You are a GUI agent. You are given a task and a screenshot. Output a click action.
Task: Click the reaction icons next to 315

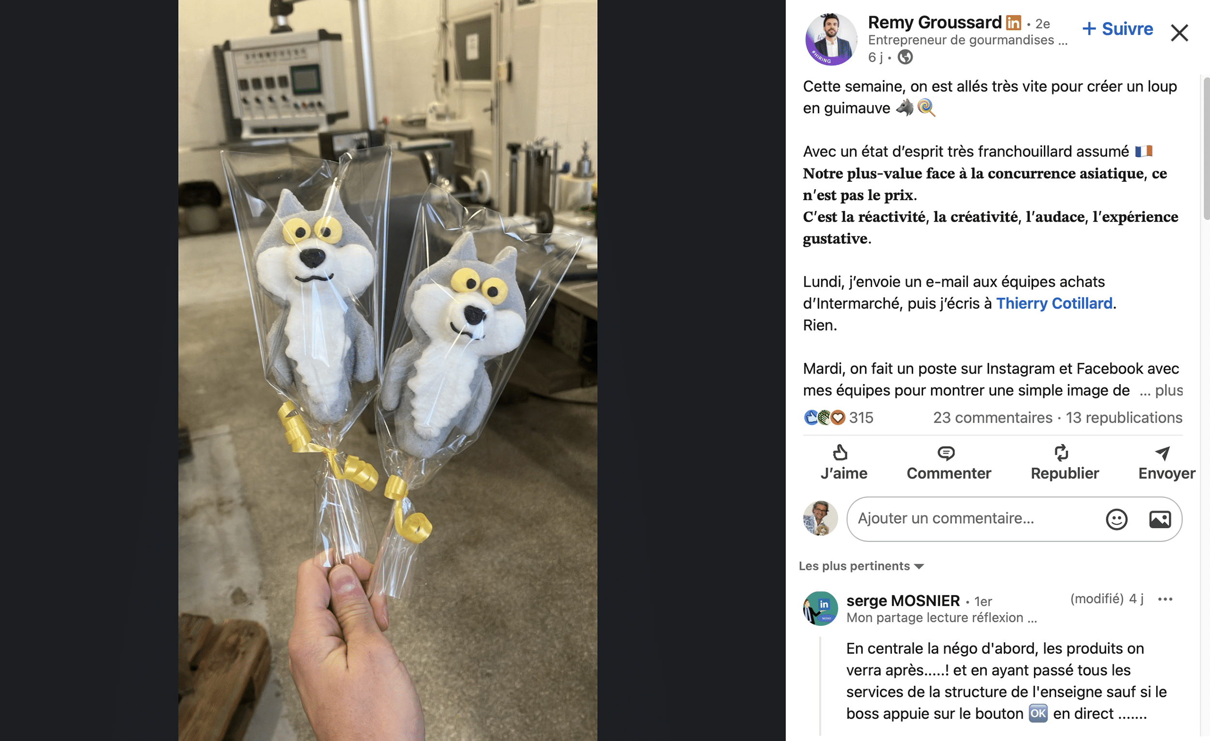pos(824,417)
